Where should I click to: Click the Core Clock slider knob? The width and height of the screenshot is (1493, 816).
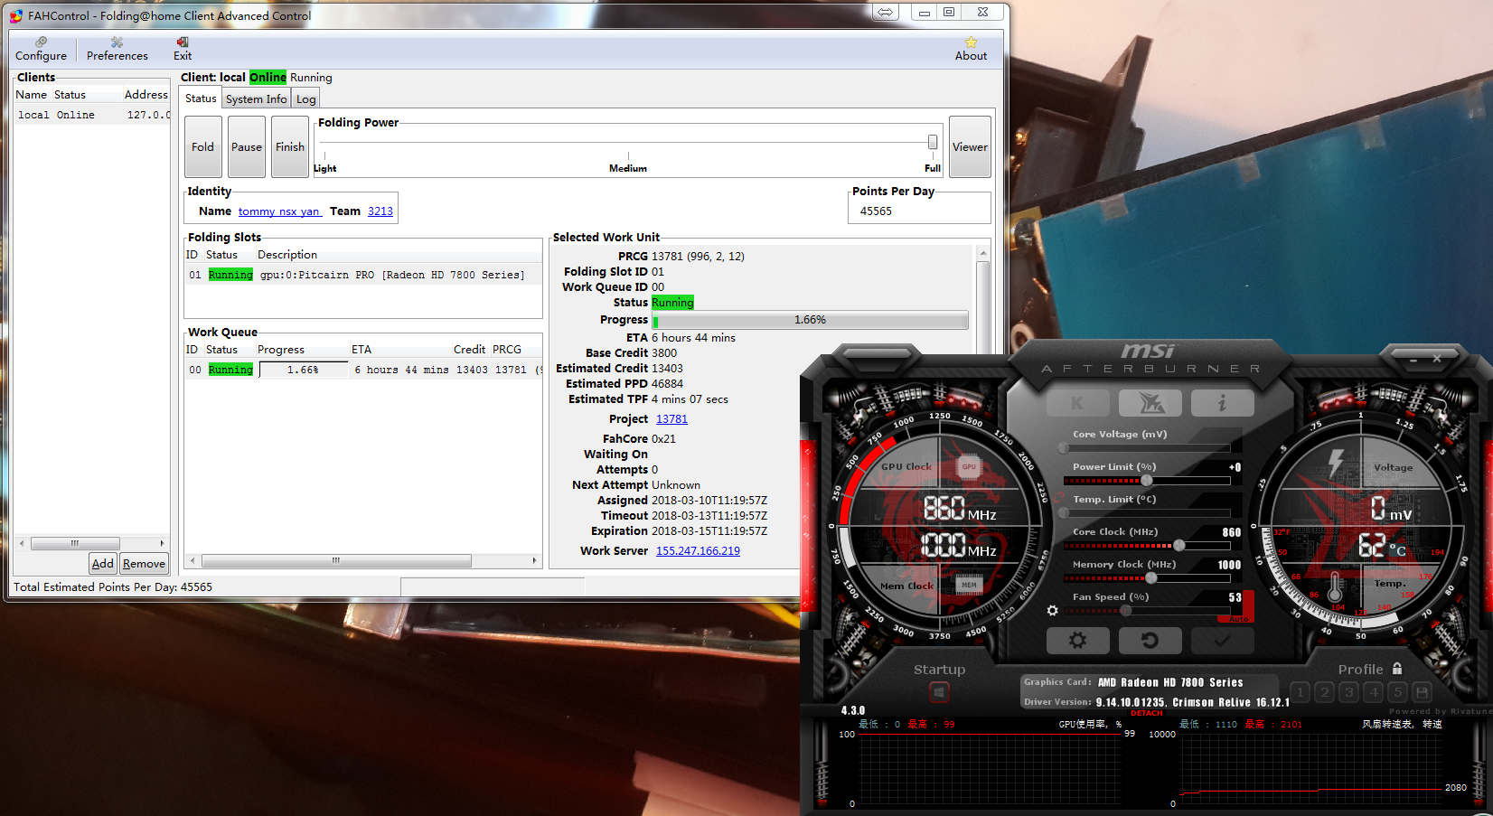point(1178,546)
